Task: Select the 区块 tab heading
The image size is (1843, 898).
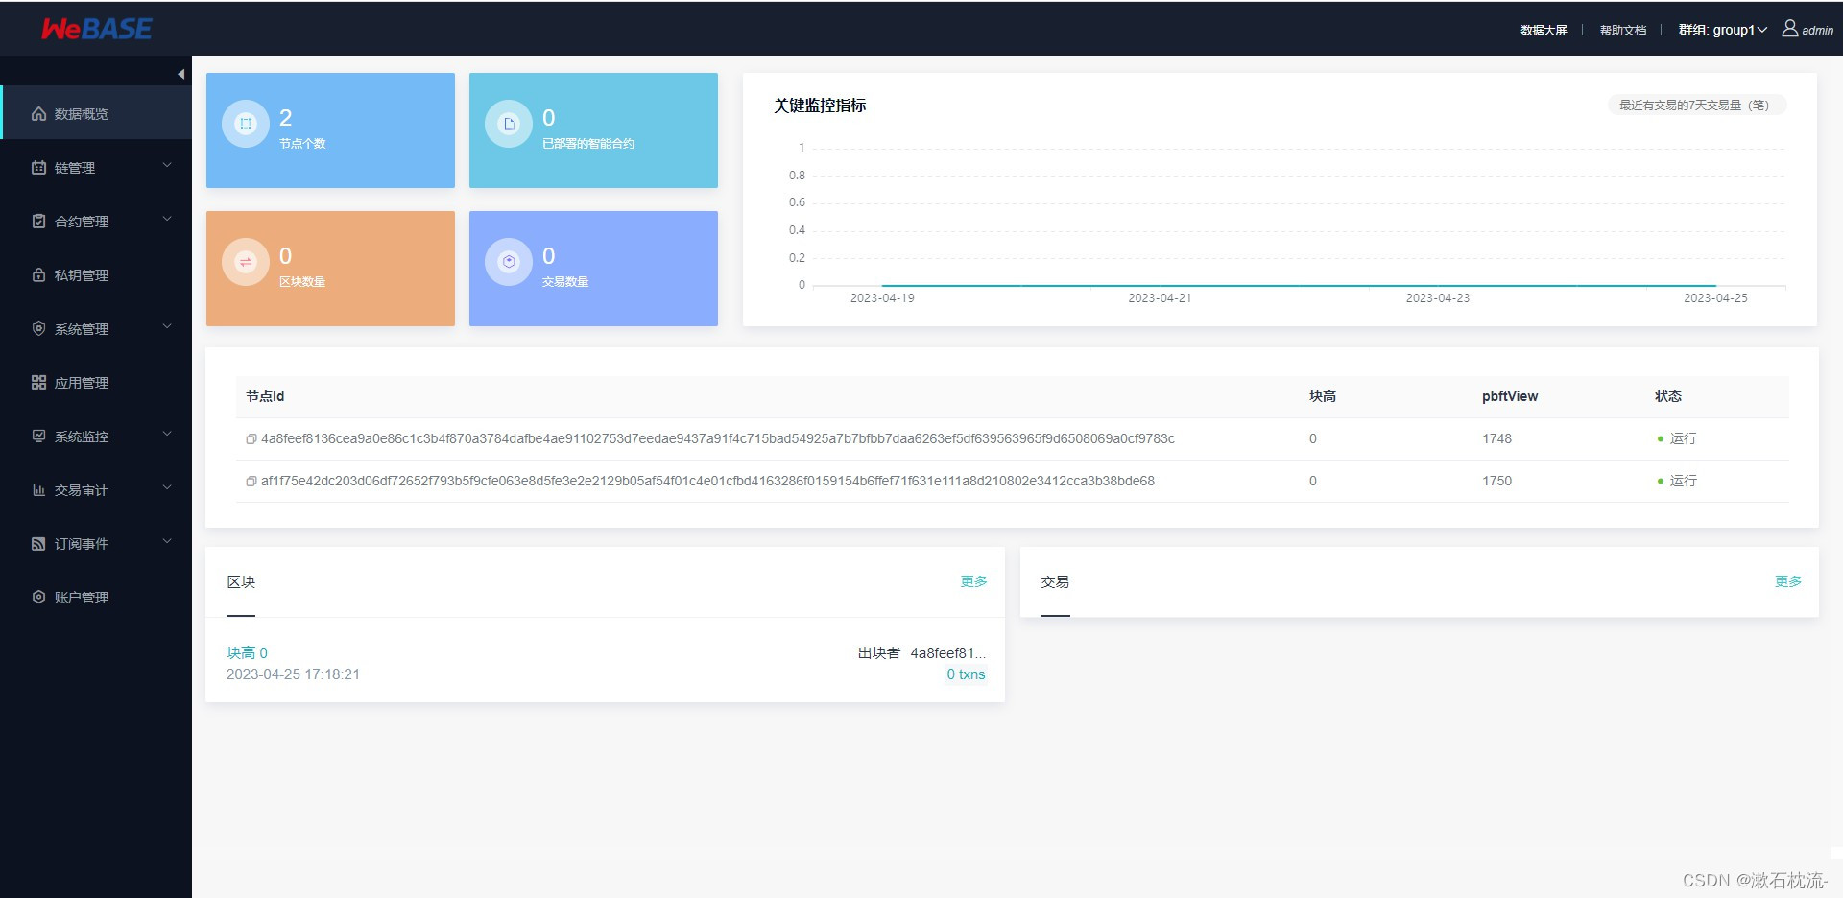Action: click(241, 582)
